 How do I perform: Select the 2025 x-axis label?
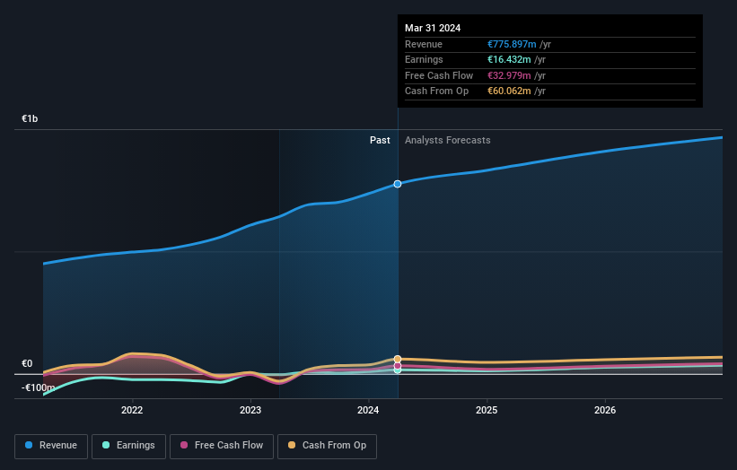click(487, 410)
